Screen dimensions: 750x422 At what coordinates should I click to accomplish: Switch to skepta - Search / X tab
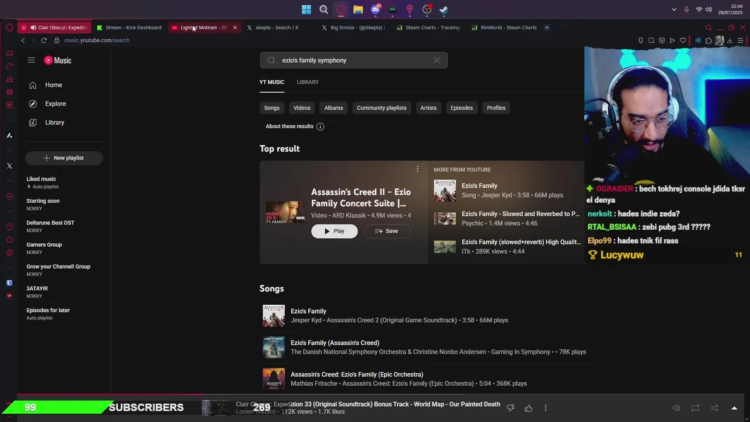point(277,28)
